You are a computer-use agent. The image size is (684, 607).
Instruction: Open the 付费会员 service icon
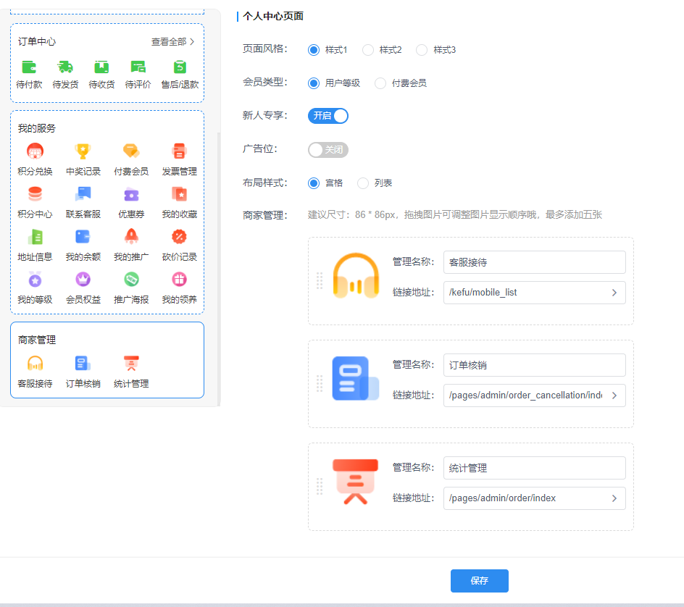(131, 151)
